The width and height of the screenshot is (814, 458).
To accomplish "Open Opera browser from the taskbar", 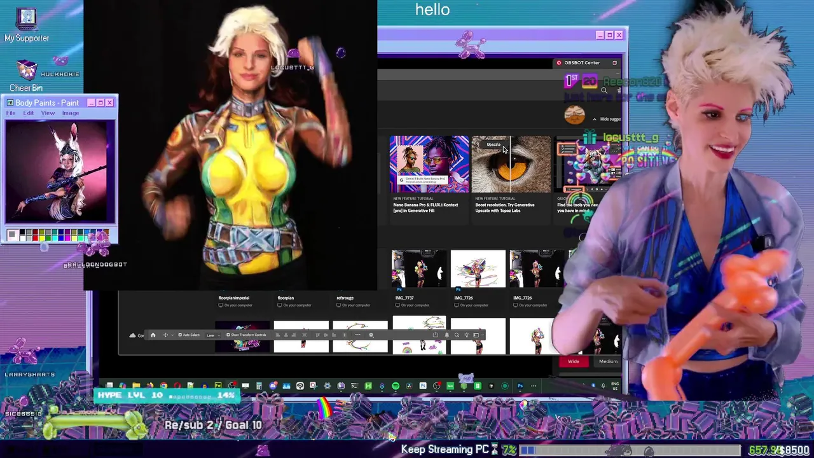I will [177, 385].
